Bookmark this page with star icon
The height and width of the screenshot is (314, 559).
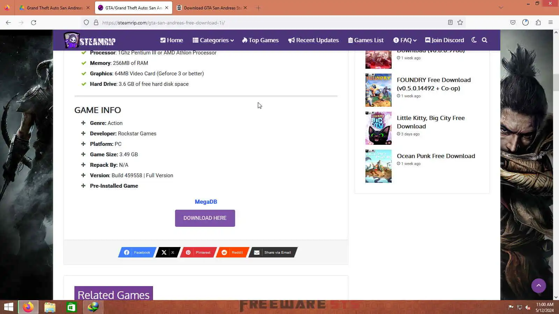point(460,23)
